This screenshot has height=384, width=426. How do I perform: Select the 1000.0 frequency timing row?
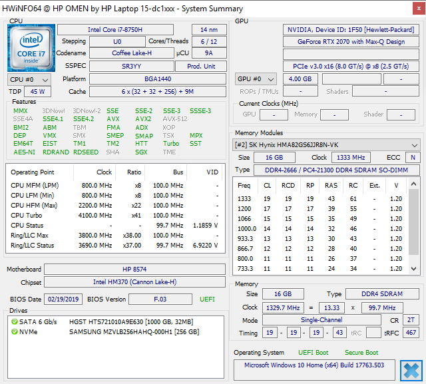[321, 229]
